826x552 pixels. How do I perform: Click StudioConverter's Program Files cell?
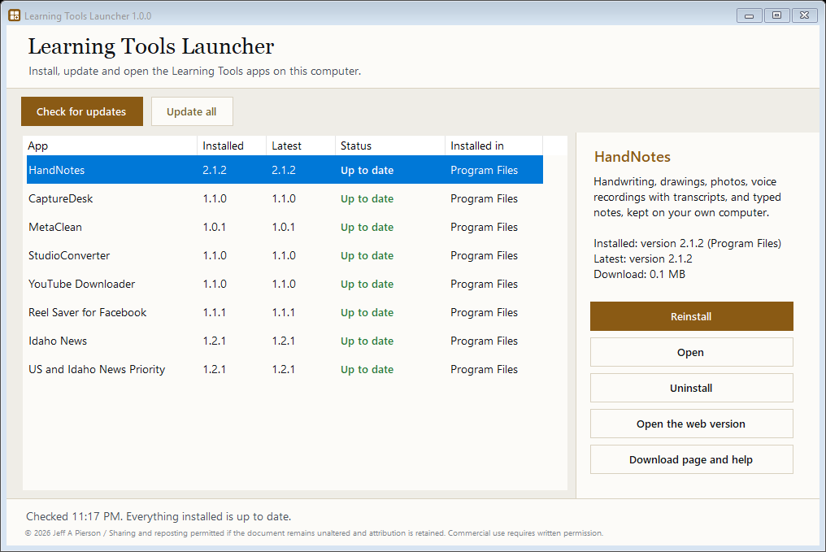(x=484, y=255)
